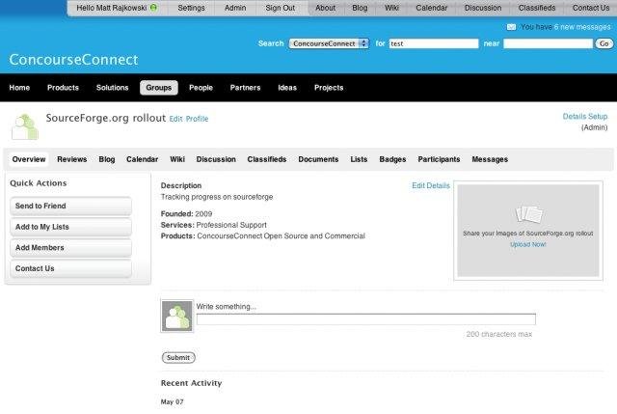
Task: Click the SourceForge.org rollout group profile icon
Action: click(x=25, y=126)
